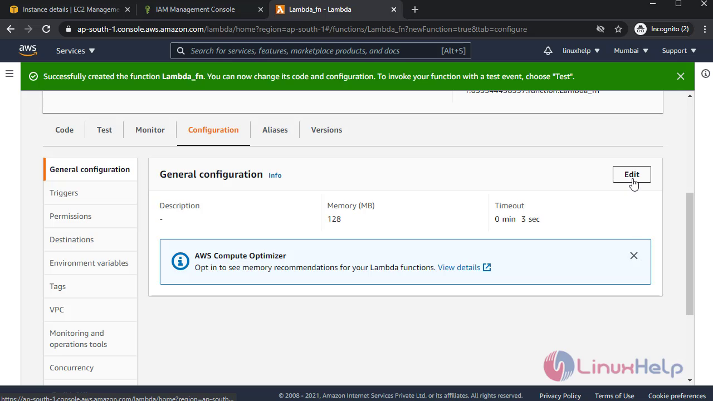Close the Lambda_fn browser tab
This screenshot has width=713, height=401.
click(x=394, y=9)
